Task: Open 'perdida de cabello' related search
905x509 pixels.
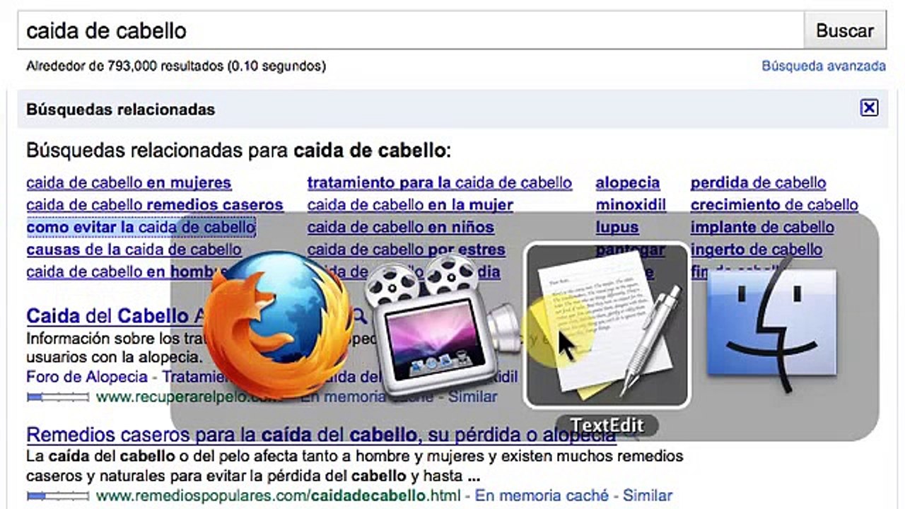Action: tap(758, 183)
